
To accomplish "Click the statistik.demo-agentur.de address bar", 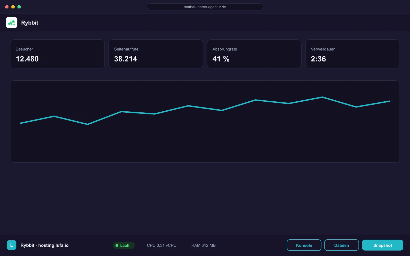I will [205, 7].
